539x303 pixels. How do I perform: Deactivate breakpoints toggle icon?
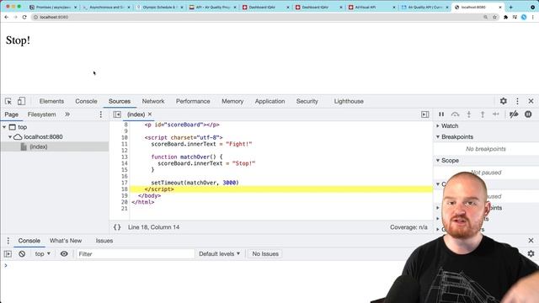tap(514, 114)
